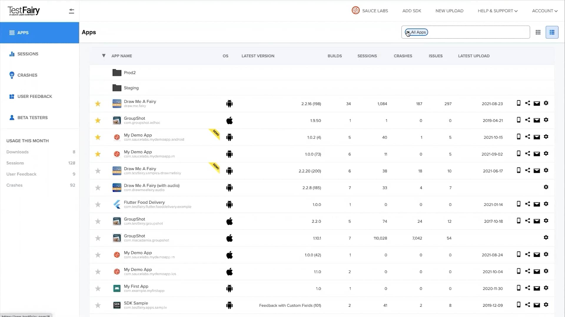Open the App Name filter dropdown

(x=104, y=56)
